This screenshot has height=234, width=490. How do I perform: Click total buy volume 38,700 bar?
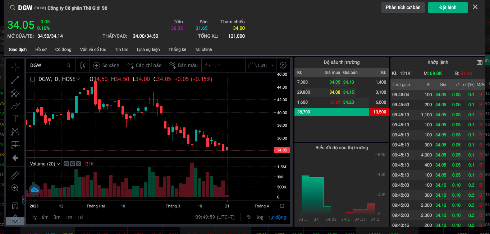click(x=331, y=112)
